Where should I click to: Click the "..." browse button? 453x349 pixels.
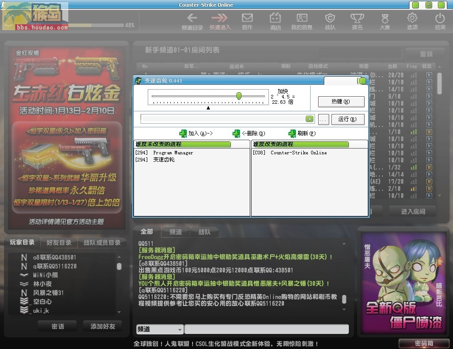point(323,119)
